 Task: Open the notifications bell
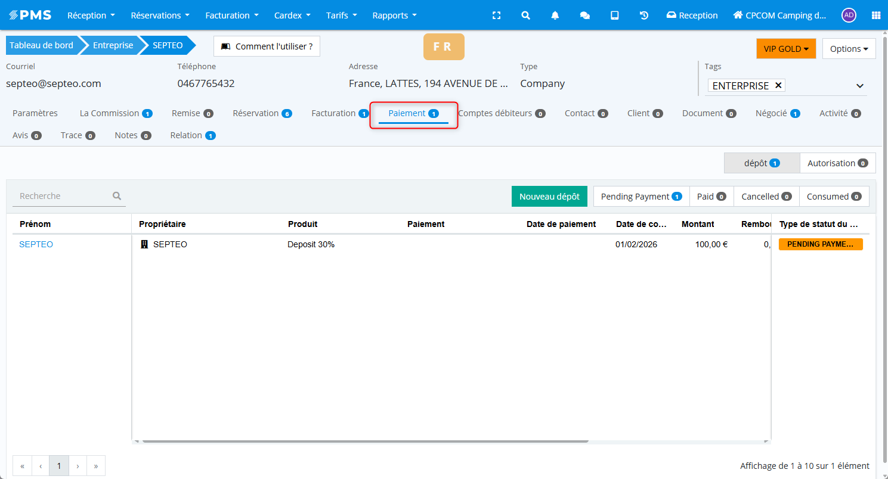pyautogui.click(x=555, y=15)
